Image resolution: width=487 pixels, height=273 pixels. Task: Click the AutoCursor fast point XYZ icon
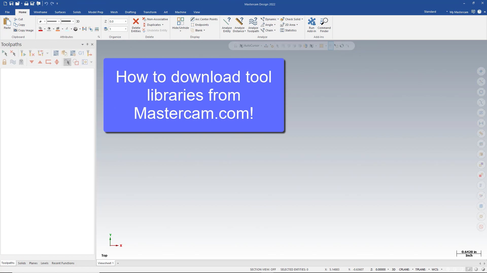(x=266, y=46)
